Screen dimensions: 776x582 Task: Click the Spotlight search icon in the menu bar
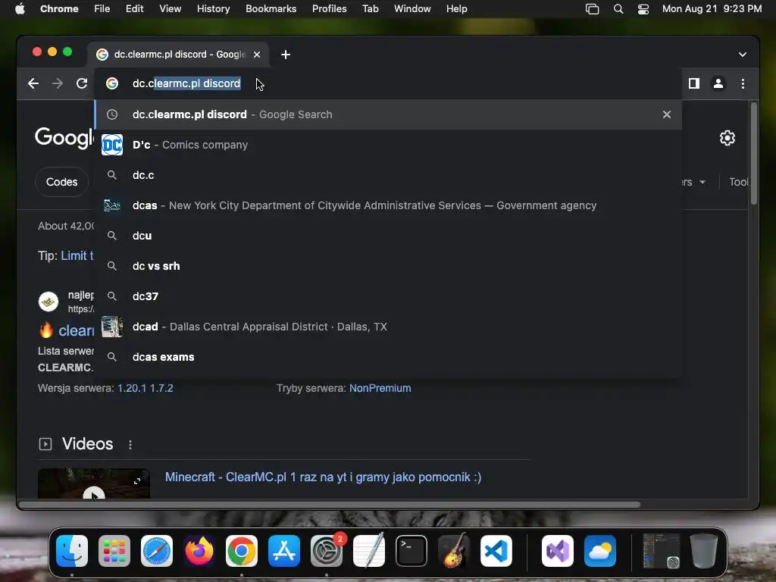point(618,9)
